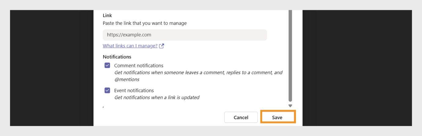Click the Notifications section heading

tap(117, 57)
